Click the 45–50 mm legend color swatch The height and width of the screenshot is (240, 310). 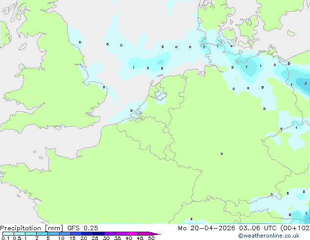tap(144, 234)
